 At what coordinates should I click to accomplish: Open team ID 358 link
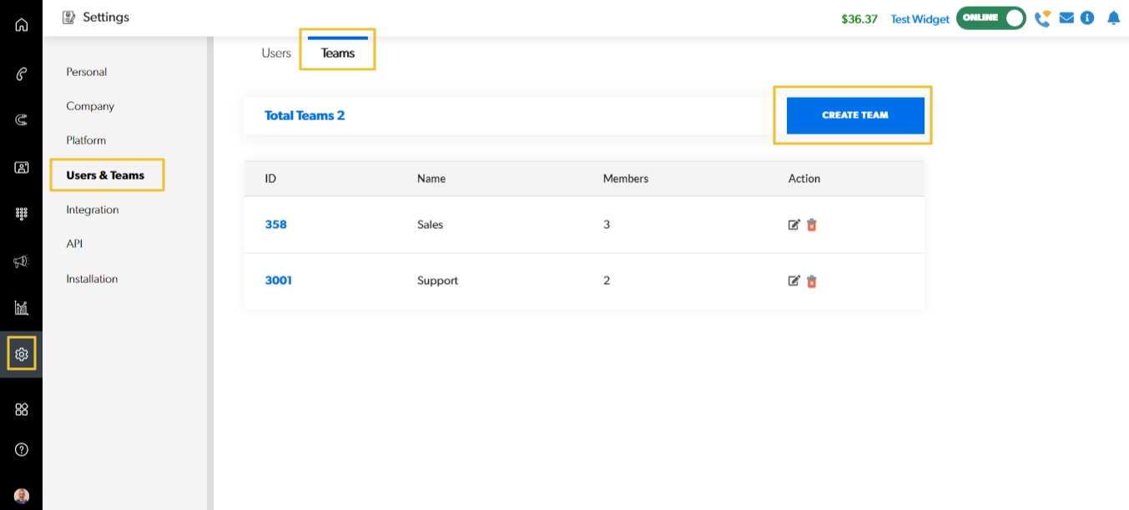coord(275,225)
